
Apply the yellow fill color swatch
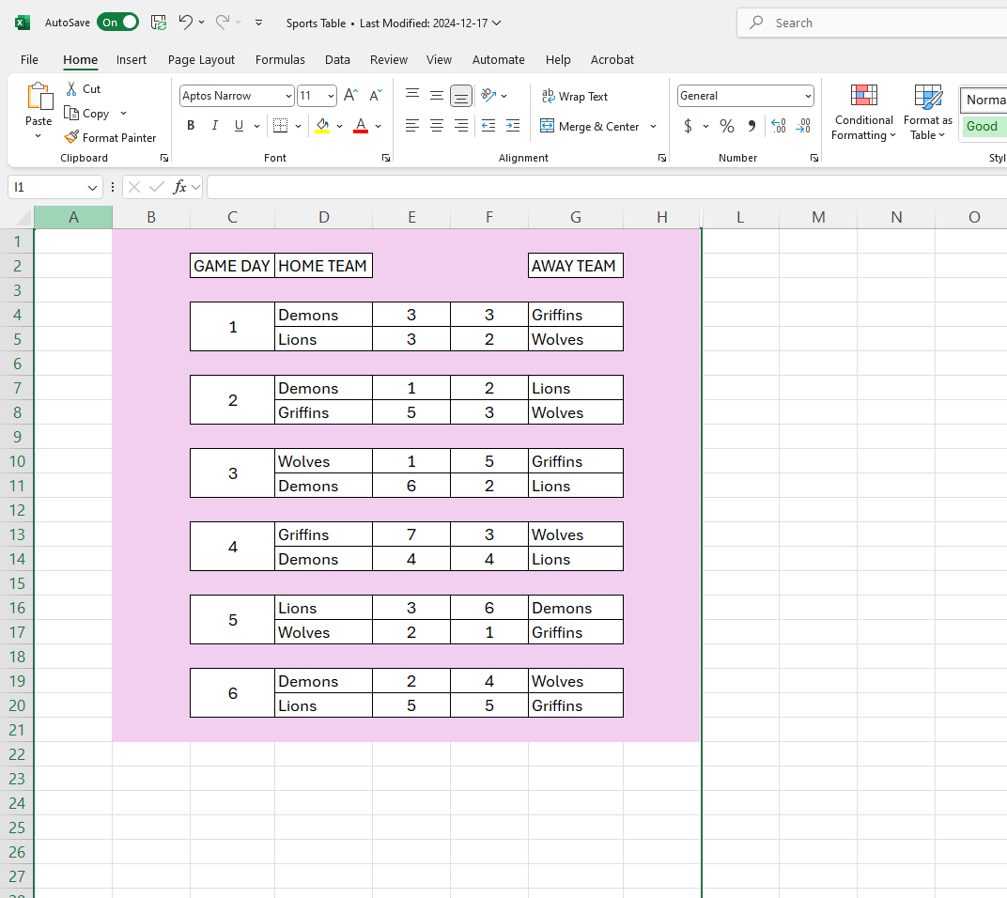[323, 126]
